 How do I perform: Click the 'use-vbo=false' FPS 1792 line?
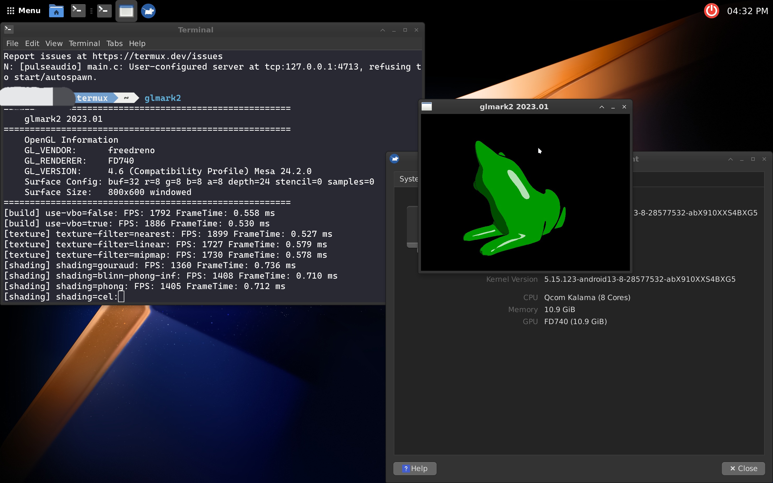point(139,213)
